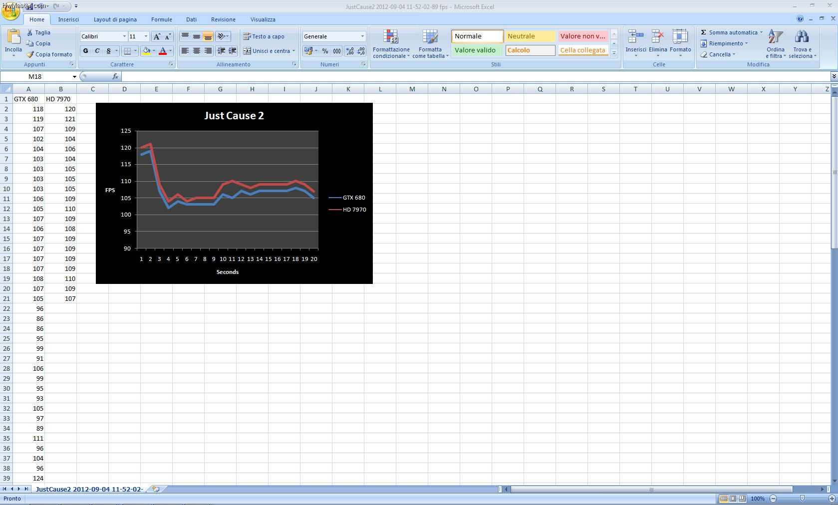Set top vertical alignment
The width and height of the screenshot is (838, 505).
click(185, 36)
